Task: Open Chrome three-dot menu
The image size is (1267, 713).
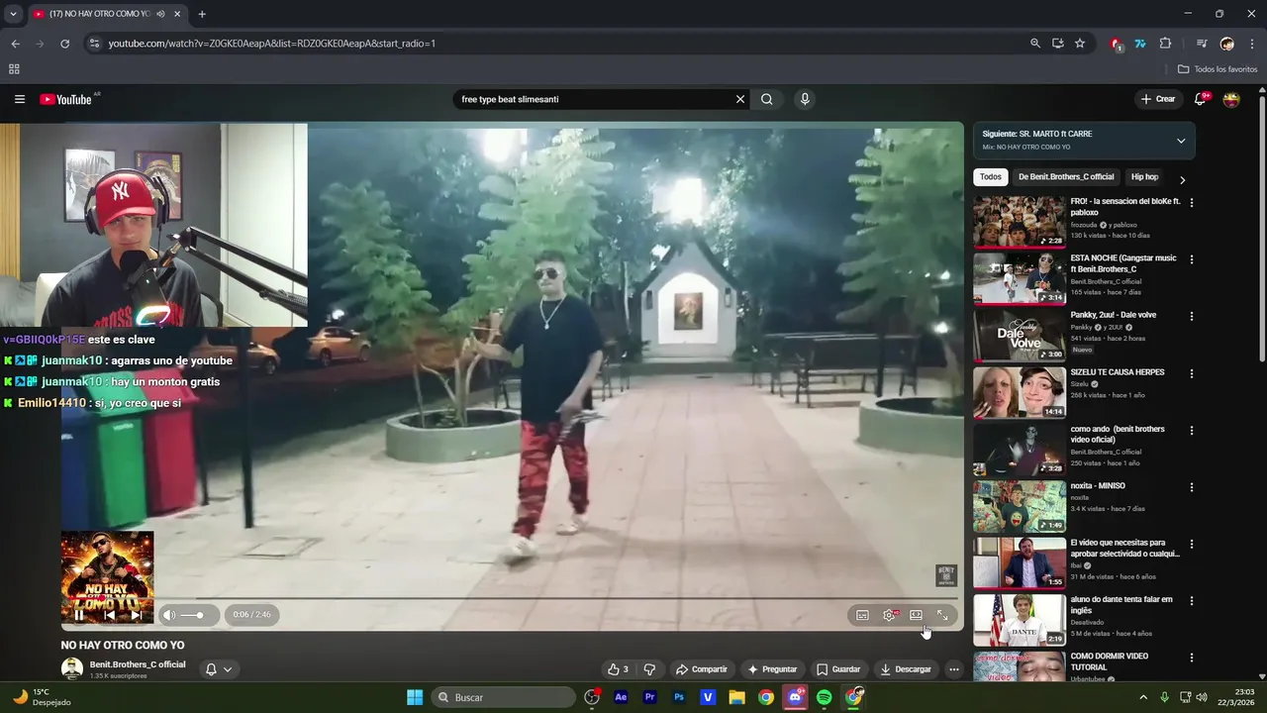Action: tap(1252, 44)
